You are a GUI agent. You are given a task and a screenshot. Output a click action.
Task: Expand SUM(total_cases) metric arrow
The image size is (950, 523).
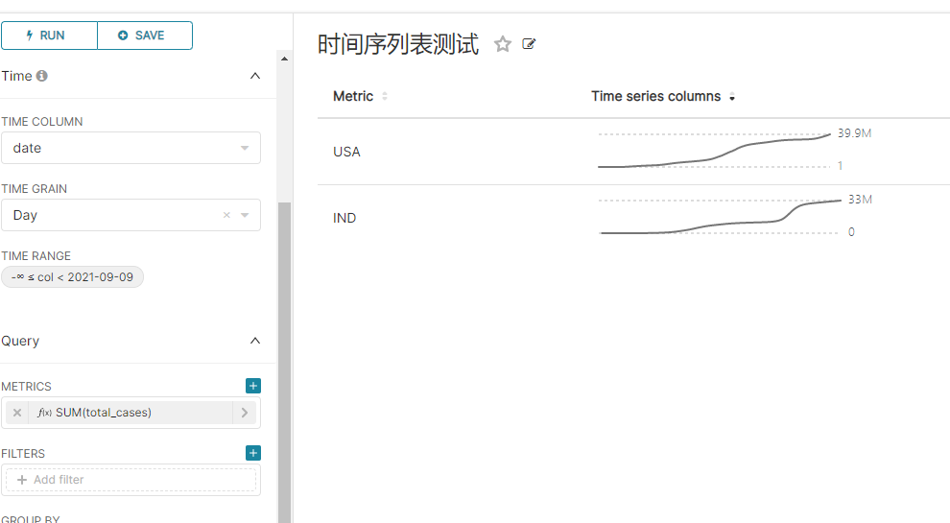(245, 413)
